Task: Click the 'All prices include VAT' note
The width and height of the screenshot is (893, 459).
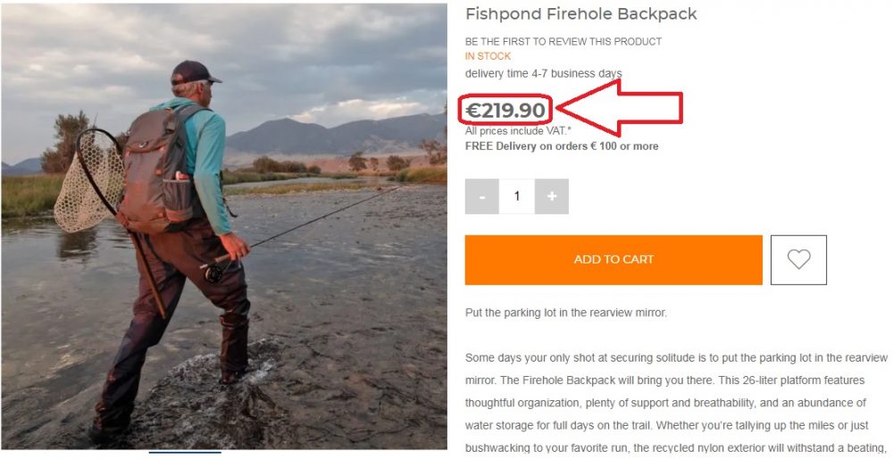Action: 519,131
